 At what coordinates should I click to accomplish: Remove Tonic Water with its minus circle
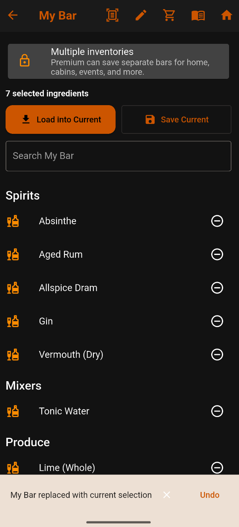pos(217,411)
